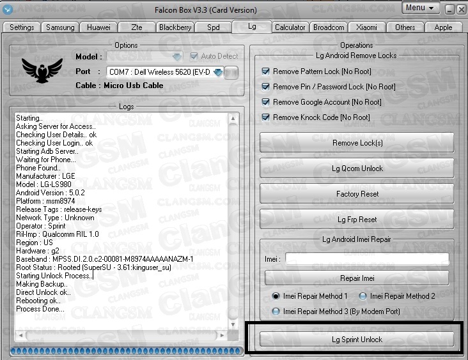Uncheck Remove Knock Code [No Root]
The image size is (468, 360).
[265, 117]
